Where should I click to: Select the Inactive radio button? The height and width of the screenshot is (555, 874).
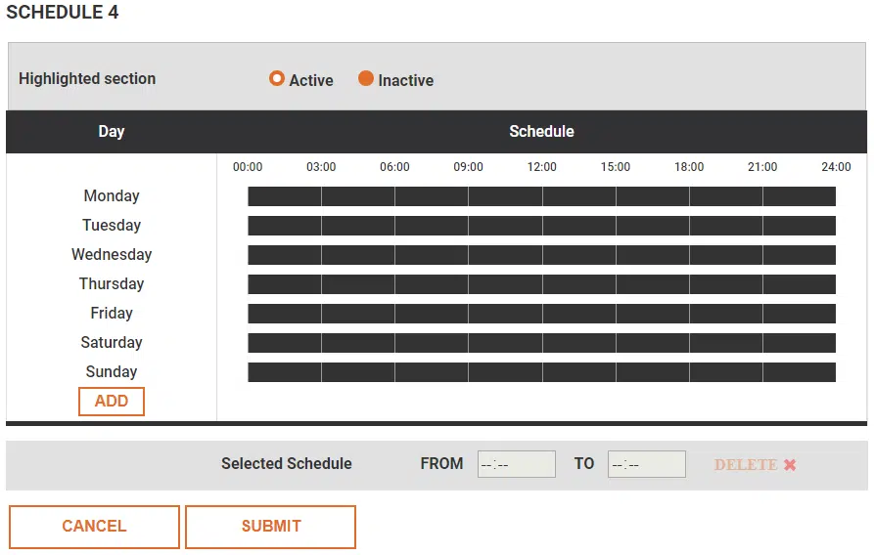(x=366, y=79)
